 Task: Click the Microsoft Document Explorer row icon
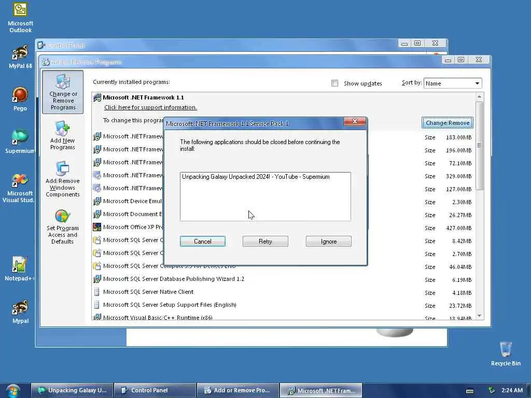click(97, 214)
